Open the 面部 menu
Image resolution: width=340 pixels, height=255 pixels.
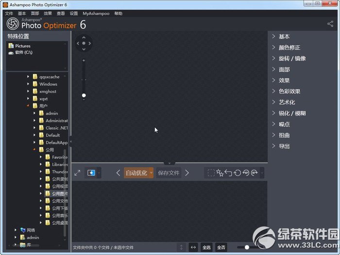point(34,14)
